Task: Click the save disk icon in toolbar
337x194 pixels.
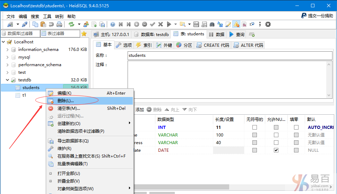Action: click(196, 24)
